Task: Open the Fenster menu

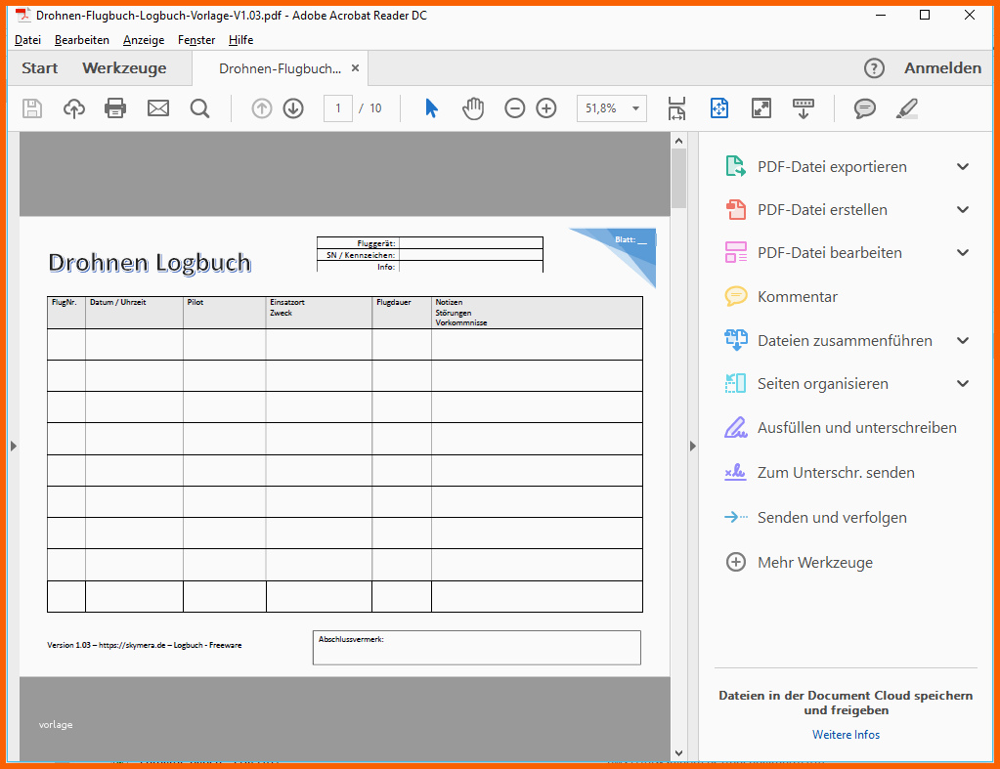Action: point(196,39)
